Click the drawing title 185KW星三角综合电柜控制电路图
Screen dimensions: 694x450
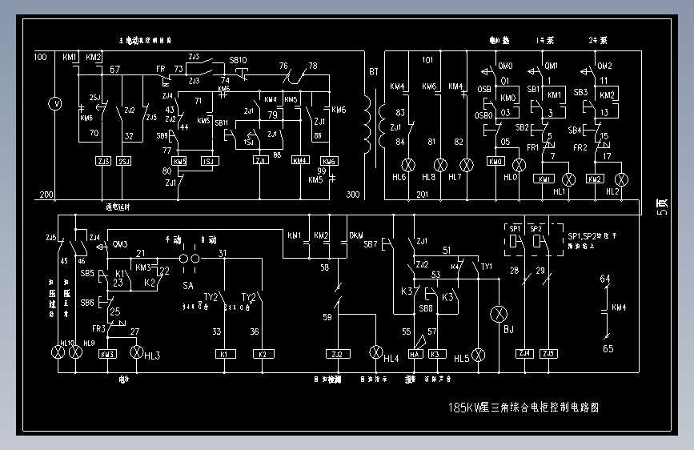pyautogui.click(x=524, y=408)
